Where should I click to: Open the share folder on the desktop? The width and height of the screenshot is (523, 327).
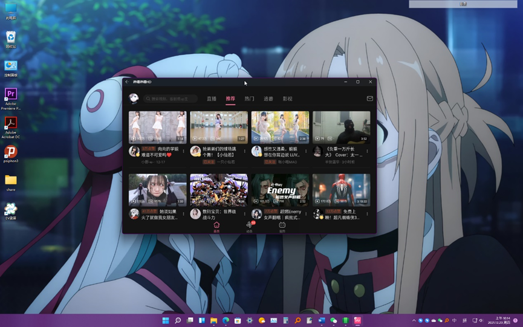[x=11, y=183]
